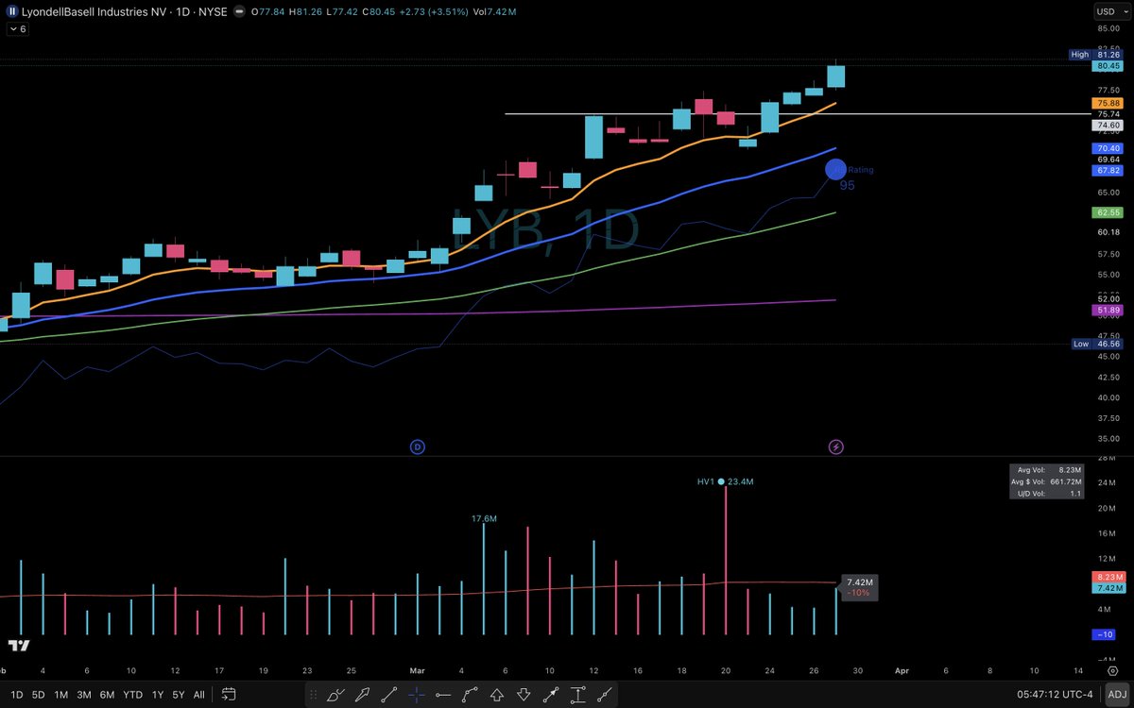Click the lightning bolt icon on the chart

point(835,447)
